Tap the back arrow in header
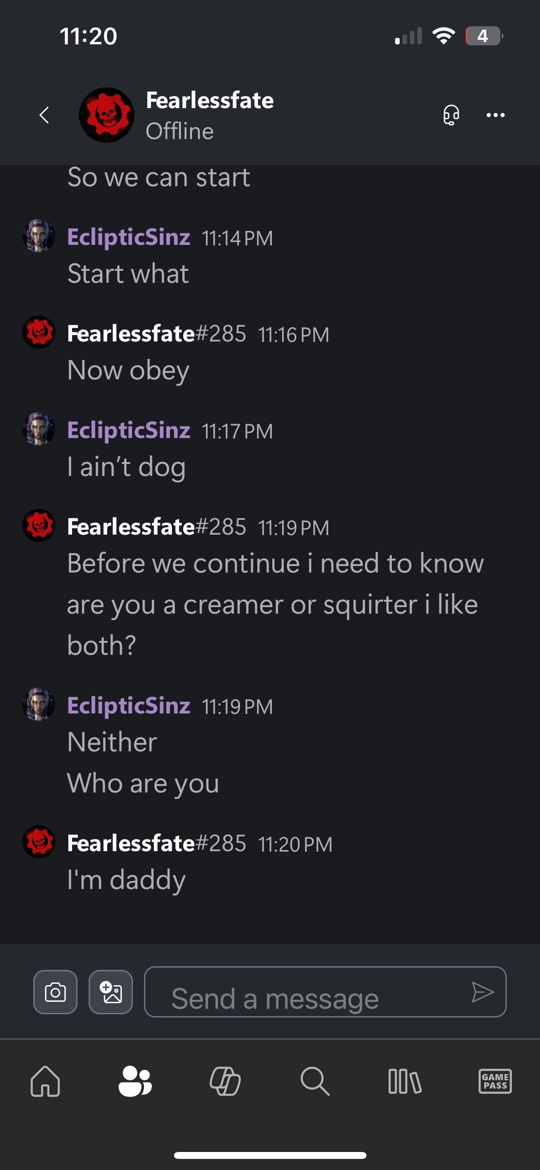This screenshot has width=540, height=1170. (44, 115)
